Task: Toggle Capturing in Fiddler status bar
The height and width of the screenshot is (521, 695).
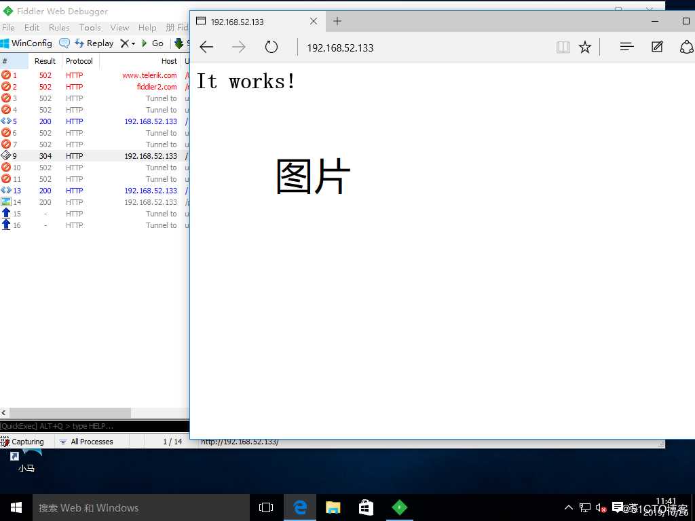Action: [x=22, y=442]
